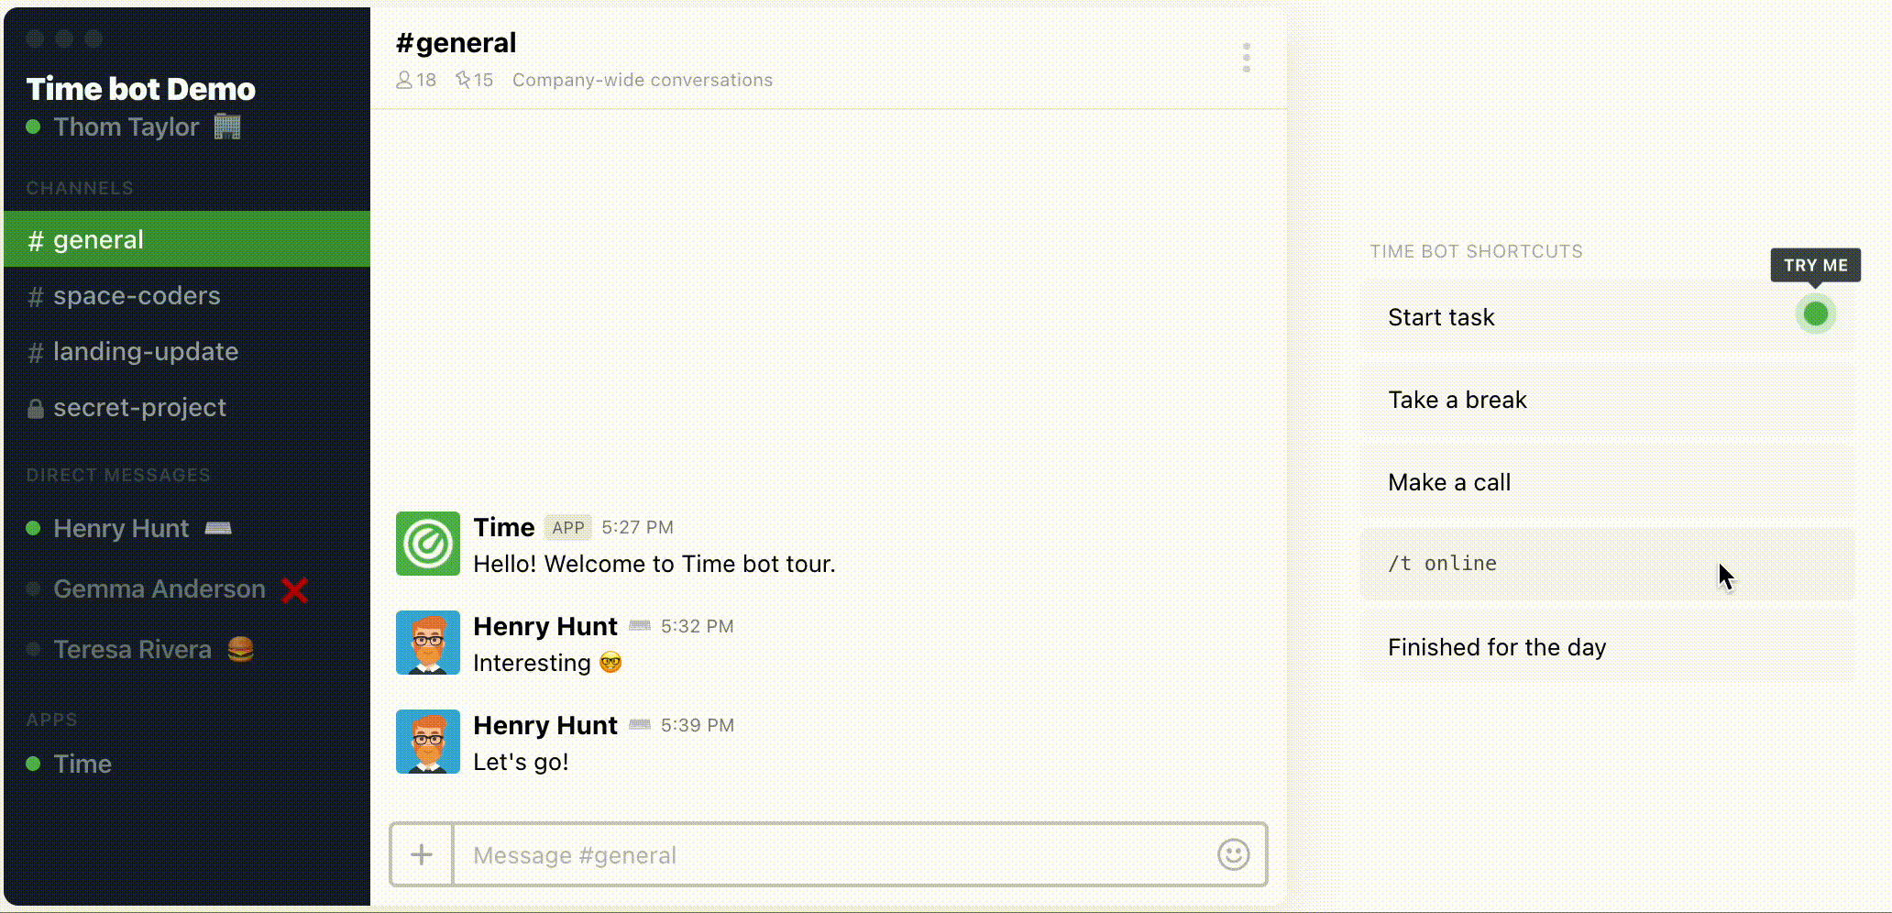Open the three-dot channel options menu
This screenshot has height=913, width=1892.
tap(1246, 58)
